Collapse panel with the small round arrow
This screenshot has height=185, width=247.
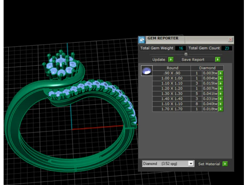pos(186,54)
